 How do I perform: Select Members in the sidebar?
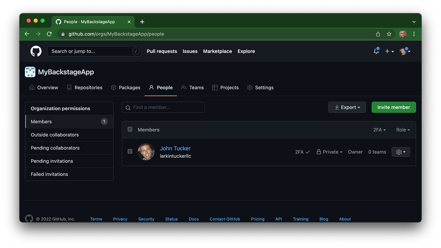(x=69, y=121)
